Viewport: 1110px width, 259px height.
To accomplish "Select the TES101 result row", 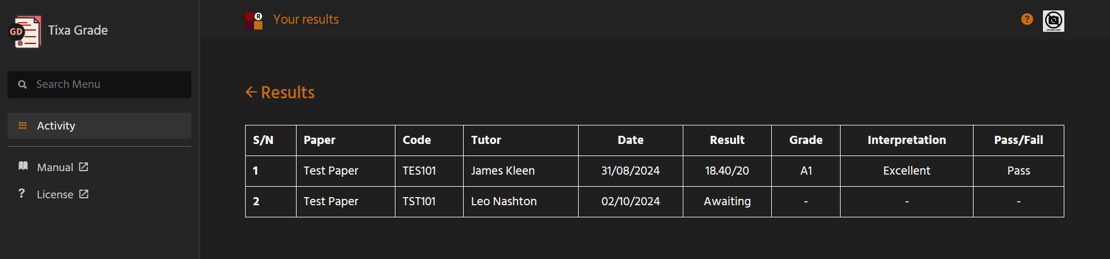I will click(x=654, y=171).
